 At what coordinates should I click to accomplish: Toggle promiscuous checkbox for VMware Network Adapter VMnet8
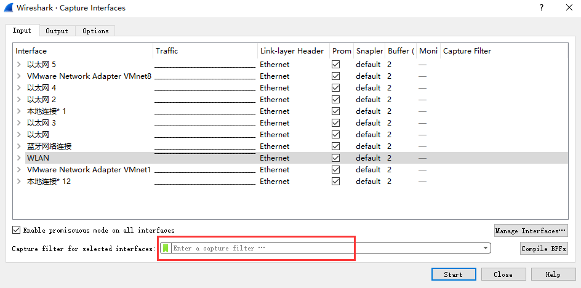pyautogui.click(x=335, y=76)
